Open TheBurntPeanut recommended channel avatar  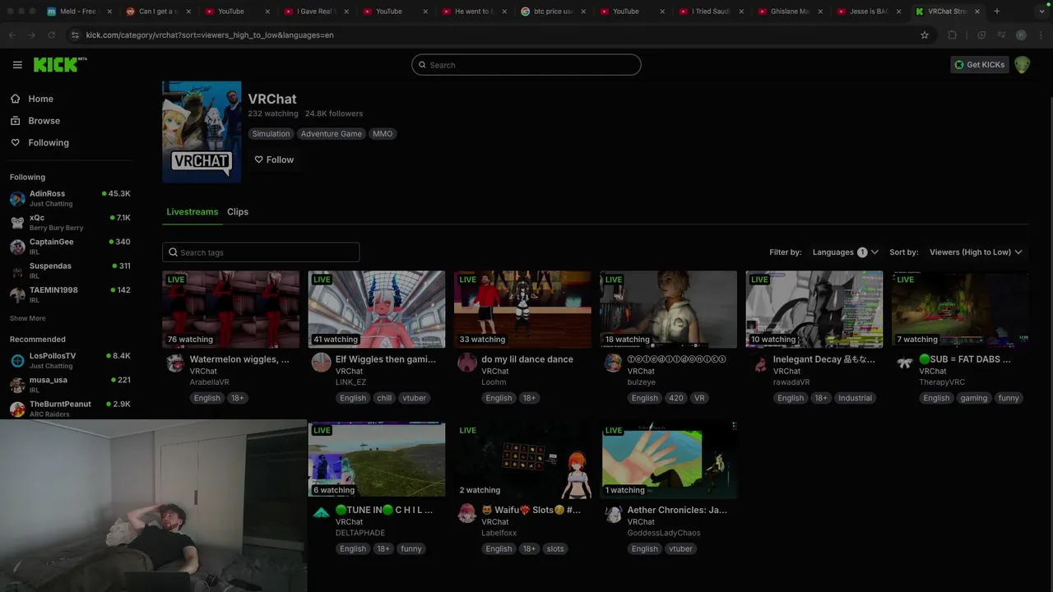[17, 409]
